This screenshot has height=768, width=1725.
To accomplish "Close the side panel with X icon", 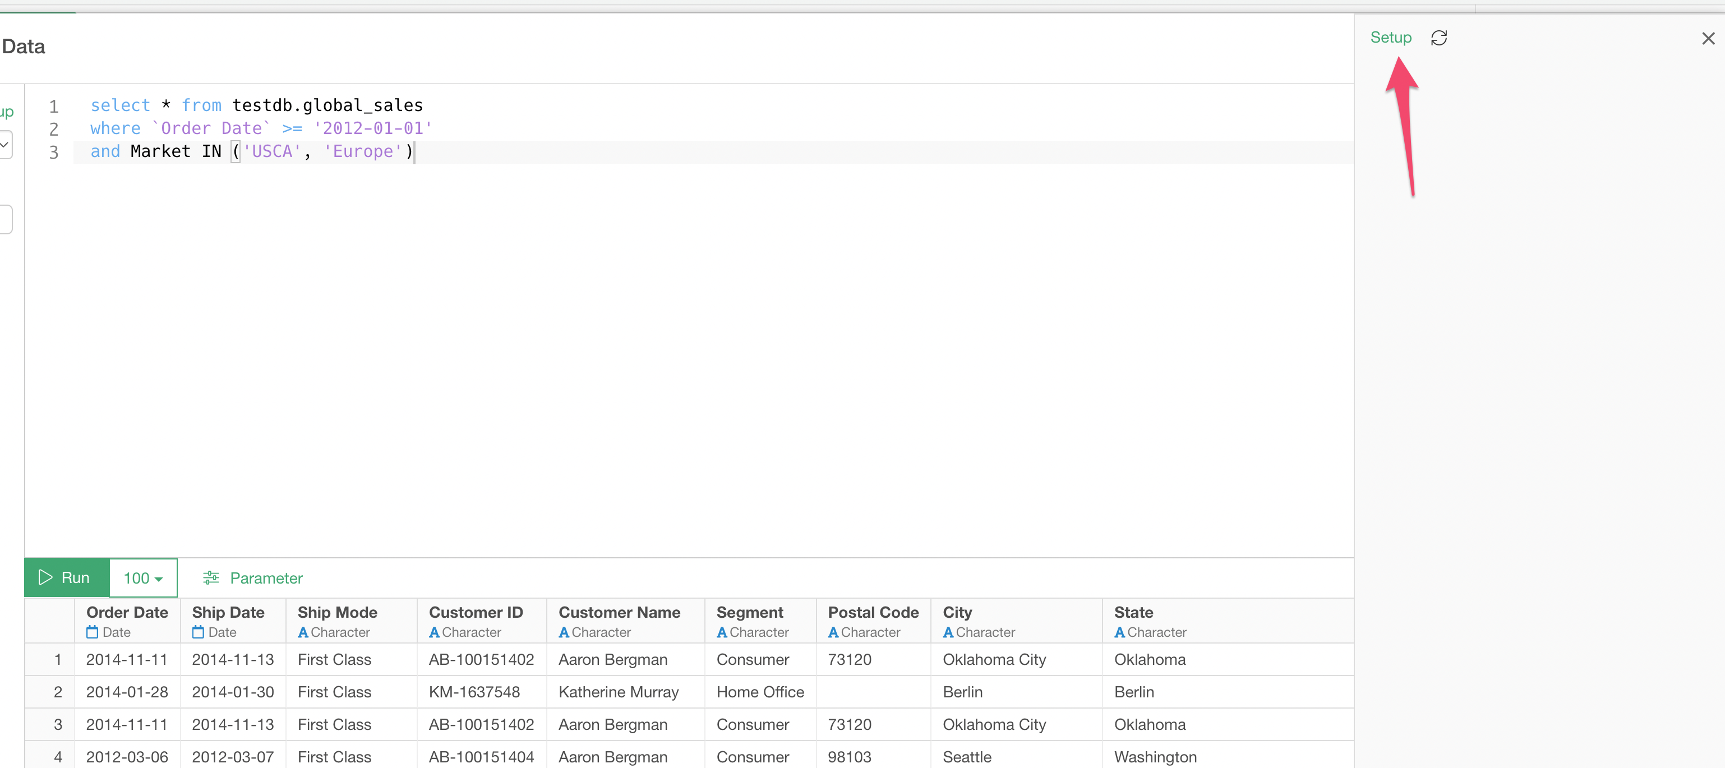I will click(1708, 39).
